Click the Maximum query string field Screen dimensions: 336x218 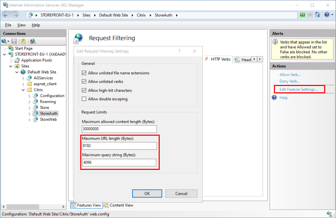click(x=119, y=163)
